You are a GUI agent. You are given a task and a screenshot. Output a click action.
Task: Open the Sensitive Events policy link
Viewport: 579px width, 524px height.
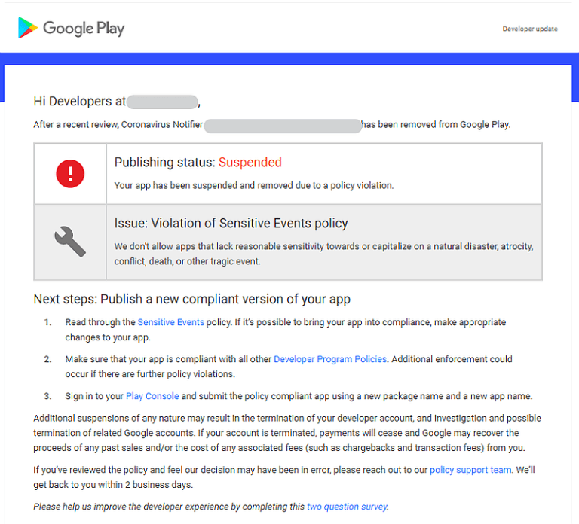pos(170,322)
